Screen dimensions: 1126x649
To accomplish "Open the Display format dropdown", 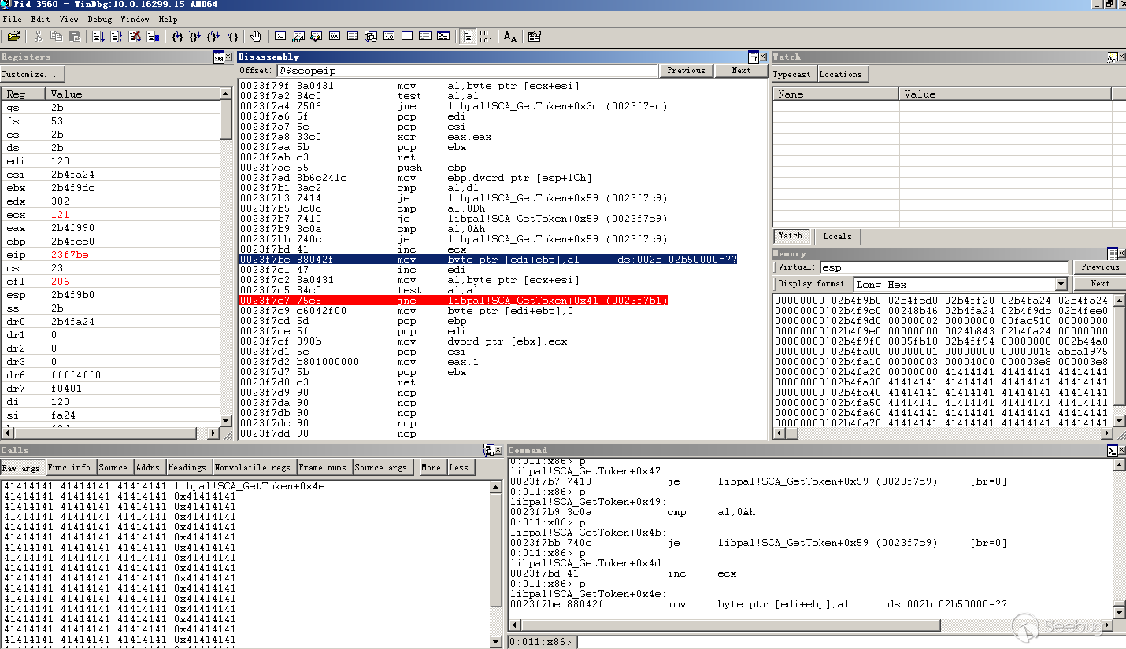I will [x=1061, y=284].
